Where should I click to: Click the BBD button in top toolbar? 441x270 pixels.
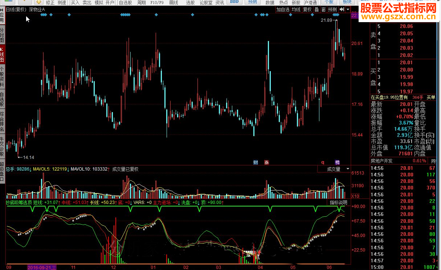tap(234, 2)
